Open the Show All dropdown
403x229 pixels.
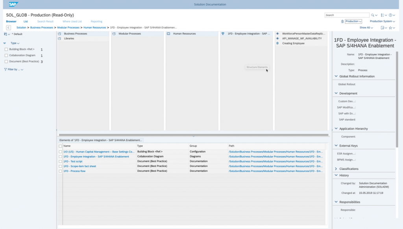(366, 28)
